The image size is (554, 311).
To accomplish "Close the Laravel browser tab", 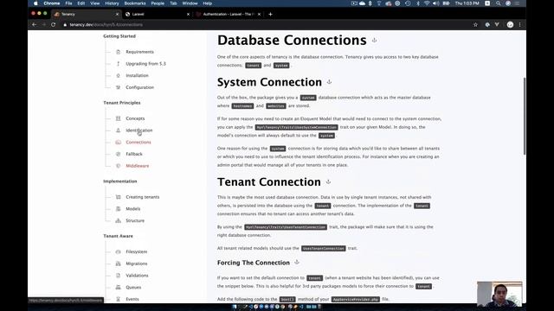I will click(188, 15).
